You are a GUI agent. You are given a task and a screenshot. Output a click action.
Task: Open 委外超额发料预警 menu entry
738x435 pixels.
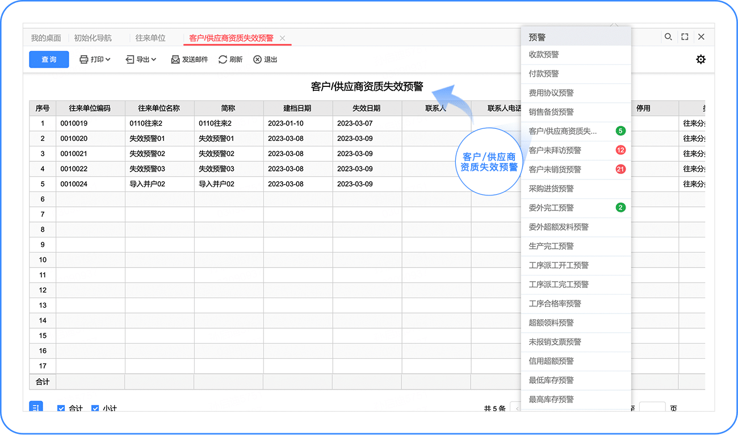pos(576,227)
